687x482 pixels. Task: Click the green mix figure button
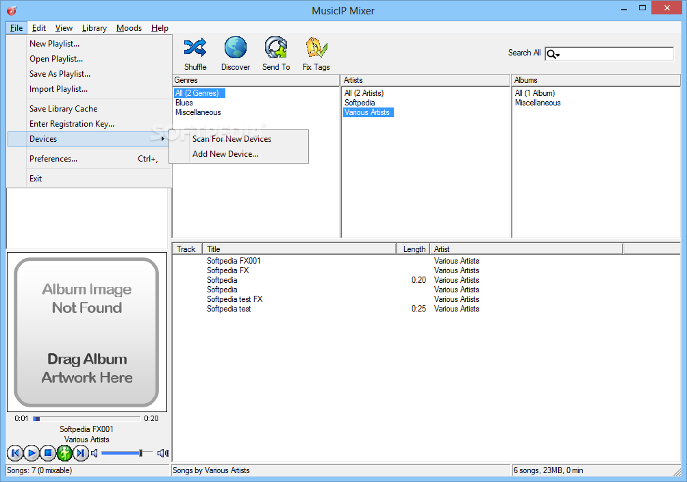pyautogui.click(x=64, y=453)
